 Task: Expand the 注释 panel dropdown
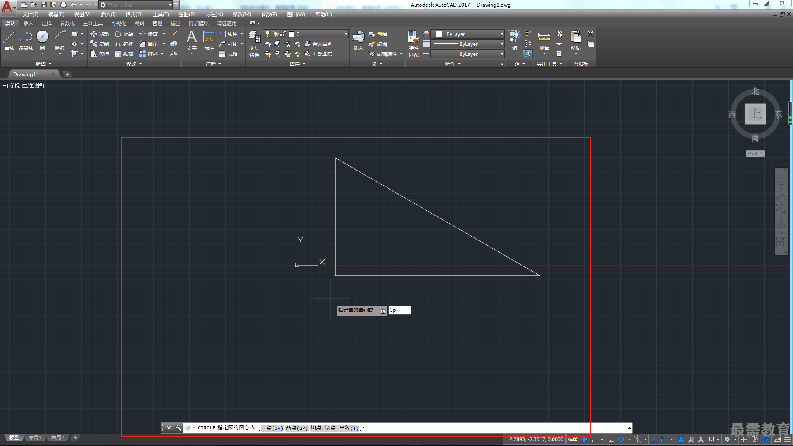tap(213, 64)
